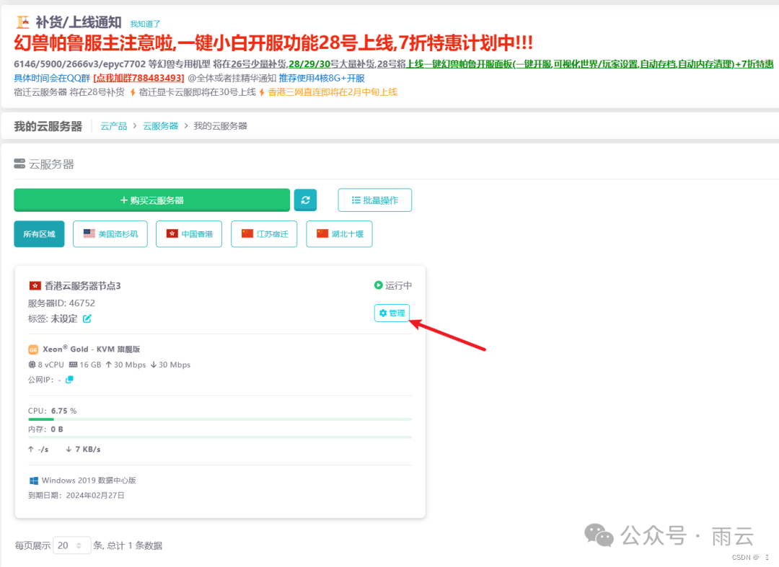Click the copy icon beside 公网IP
The height and width of the screenshot is (567, 779).
coord(70,379)
